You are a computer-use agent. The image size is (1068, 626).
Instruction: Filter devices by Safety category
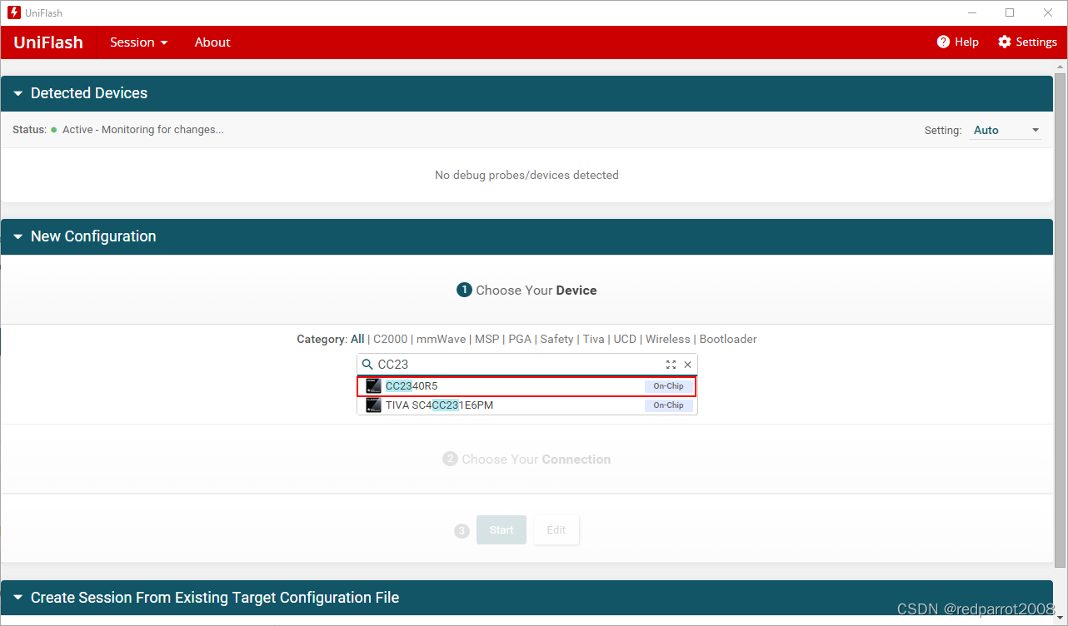tap(556, 339)
